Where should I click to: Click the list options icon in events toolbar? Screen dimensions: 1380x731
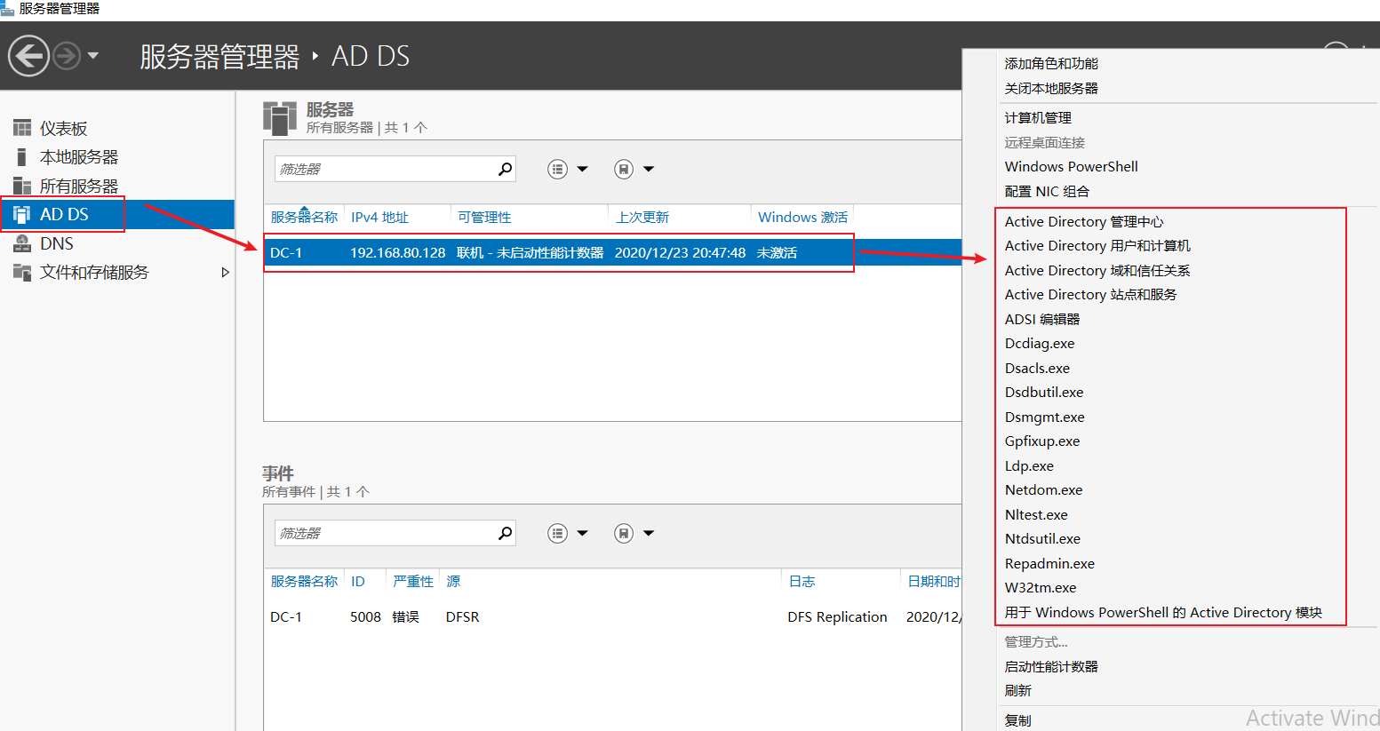pyautogui.click(x=557, y=533)
